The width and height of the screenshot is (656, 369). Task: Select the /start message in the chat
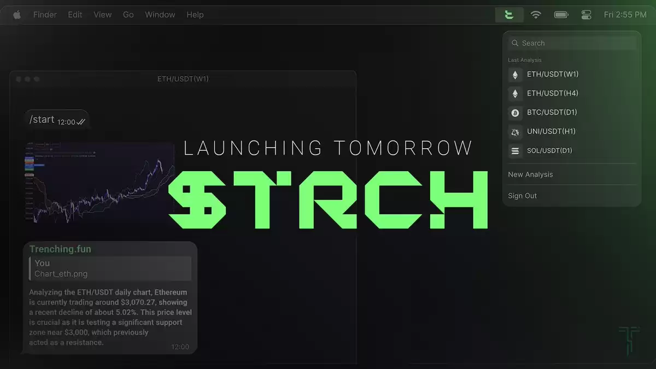(57, 120)
